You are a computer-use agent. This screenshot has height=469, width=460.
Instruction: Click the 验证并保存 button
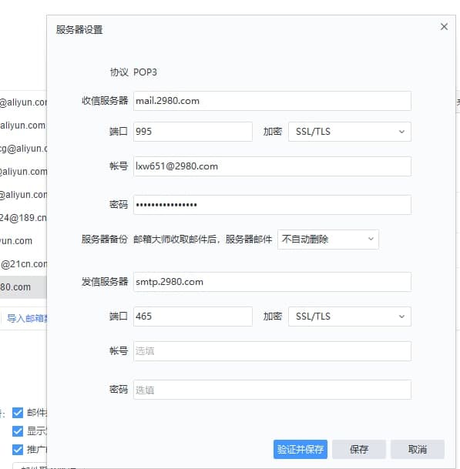point(301,449)
